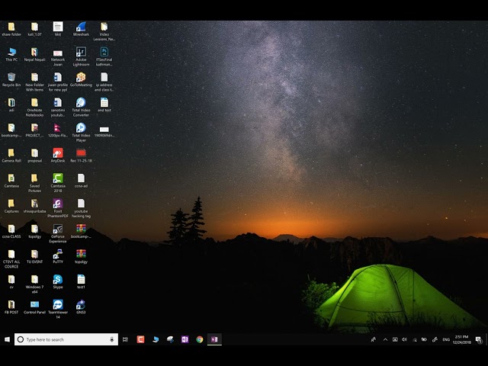The width and height of the screenshot is (488, 366).
Task: Select the GNS3 desktop icon
Action: 81,304
